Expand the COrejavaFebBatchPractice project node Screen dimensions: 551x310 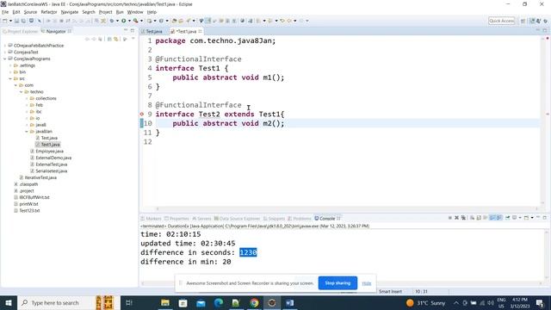coord(5,46)
